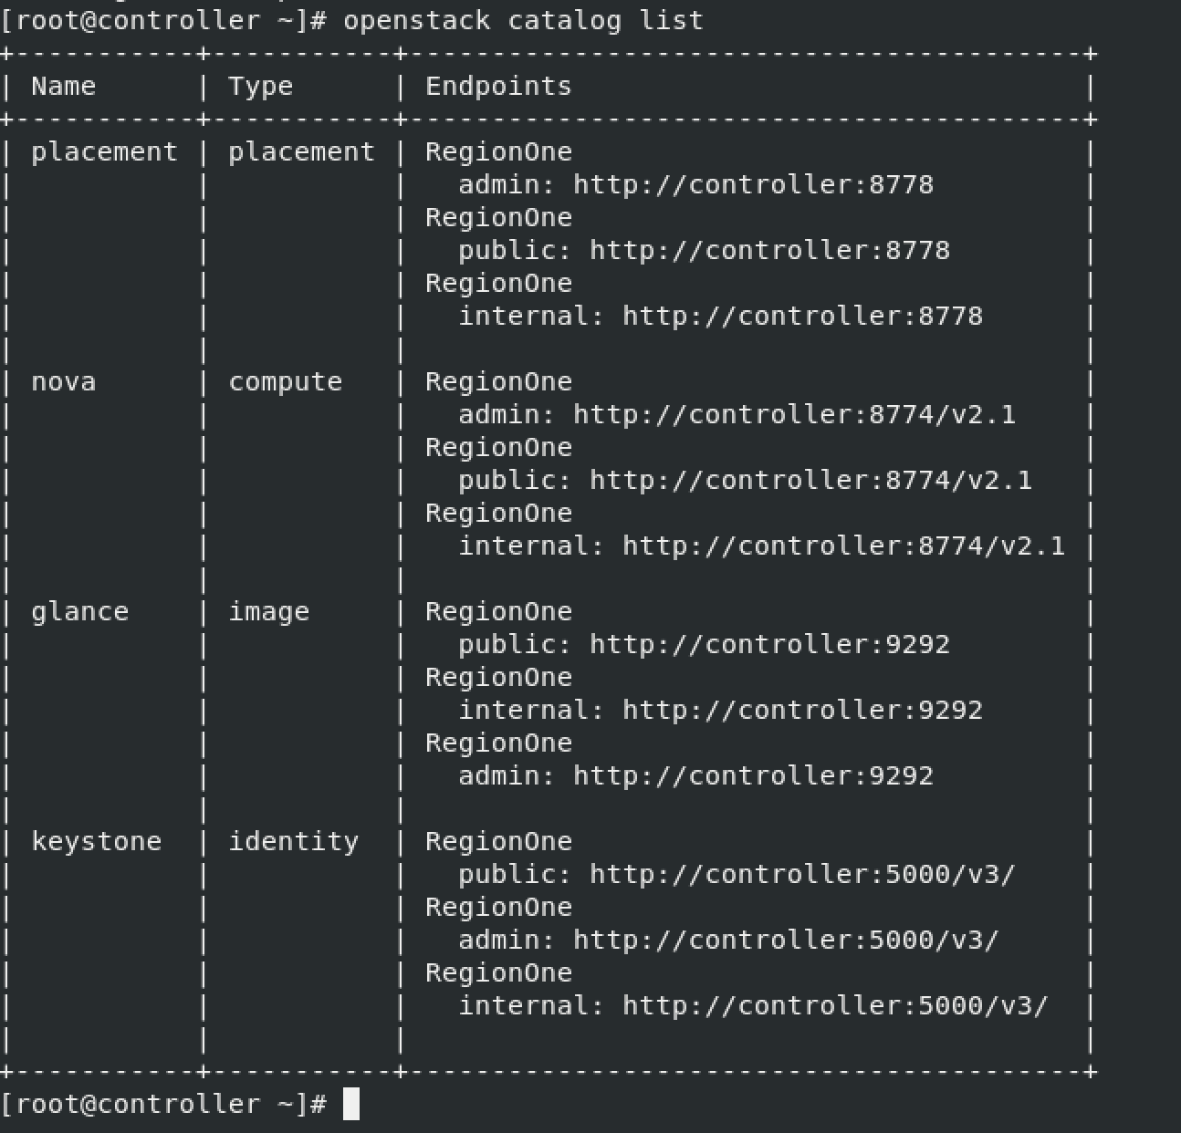Click the compute type cell
This screenshot has width=1181, height=1133.
point(285,383)
